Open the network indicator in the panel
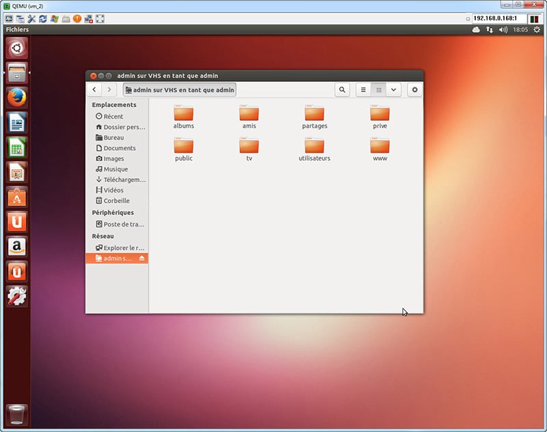The width and height of the screenshot is (547, 432). click(x=490, y=29)
